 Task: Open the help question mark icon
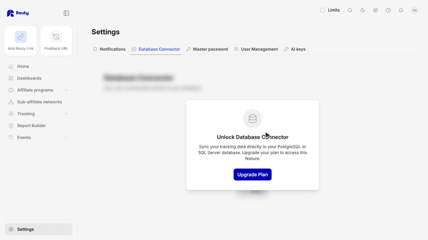[388, 11]
